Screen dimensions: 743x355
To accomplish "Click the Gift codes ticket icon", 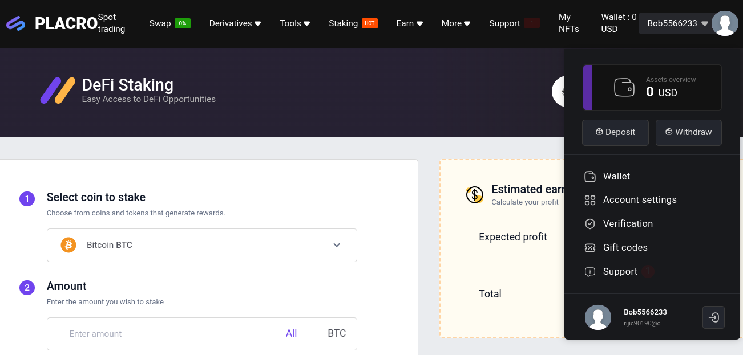I will (590, 248).
